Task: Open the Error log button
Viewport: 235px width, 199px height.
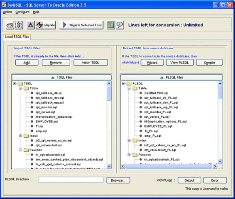Action: point(215,180)
